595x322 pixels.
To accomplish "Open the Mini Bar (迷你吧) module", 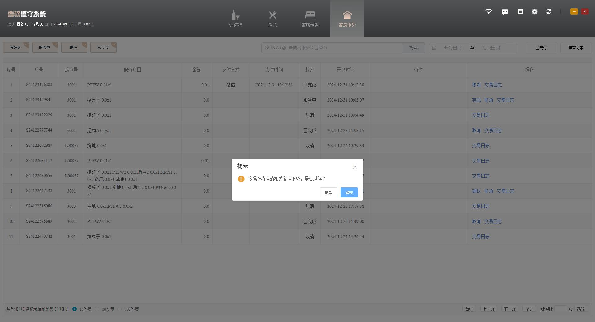I will point(236,19).
